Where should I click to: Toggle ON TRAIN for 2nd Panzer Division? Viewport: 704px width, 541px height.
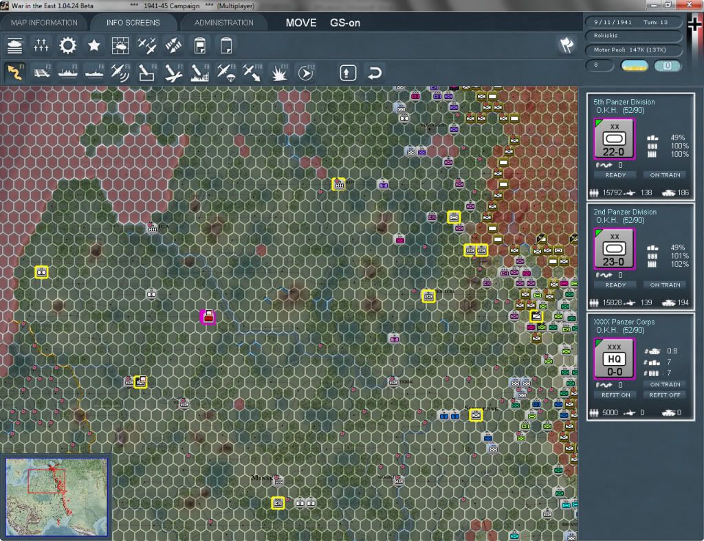pyautogui.click(x=665, y=285)
